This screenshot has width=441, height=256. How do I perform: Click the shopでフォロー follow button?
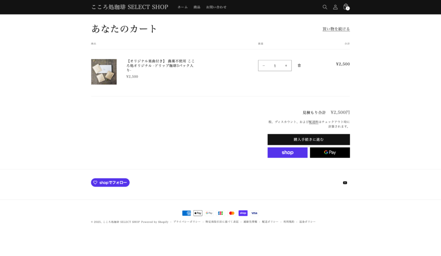pos(110,182)
